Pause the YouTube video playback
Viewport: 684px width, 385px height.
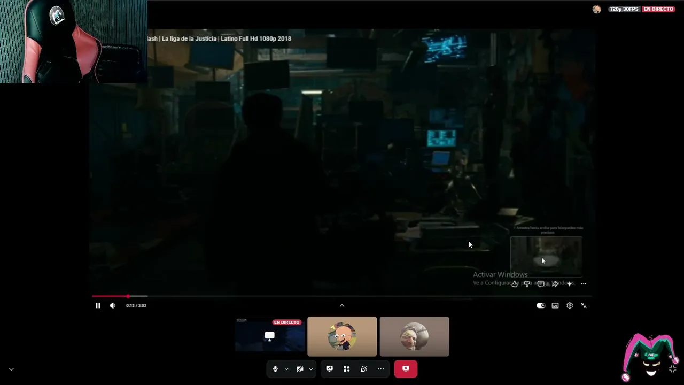coord(98,305)
